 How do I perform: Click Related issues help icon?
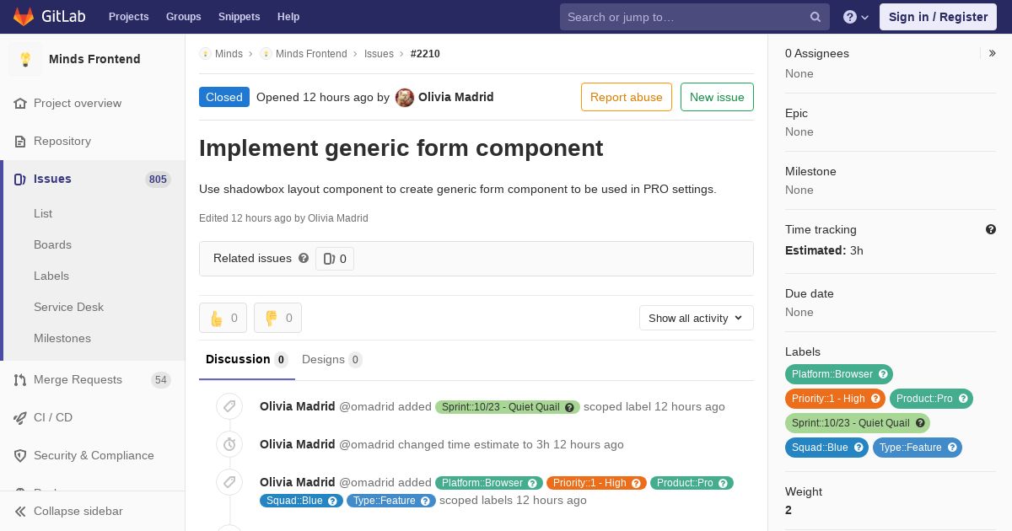[x=304, y=258]
